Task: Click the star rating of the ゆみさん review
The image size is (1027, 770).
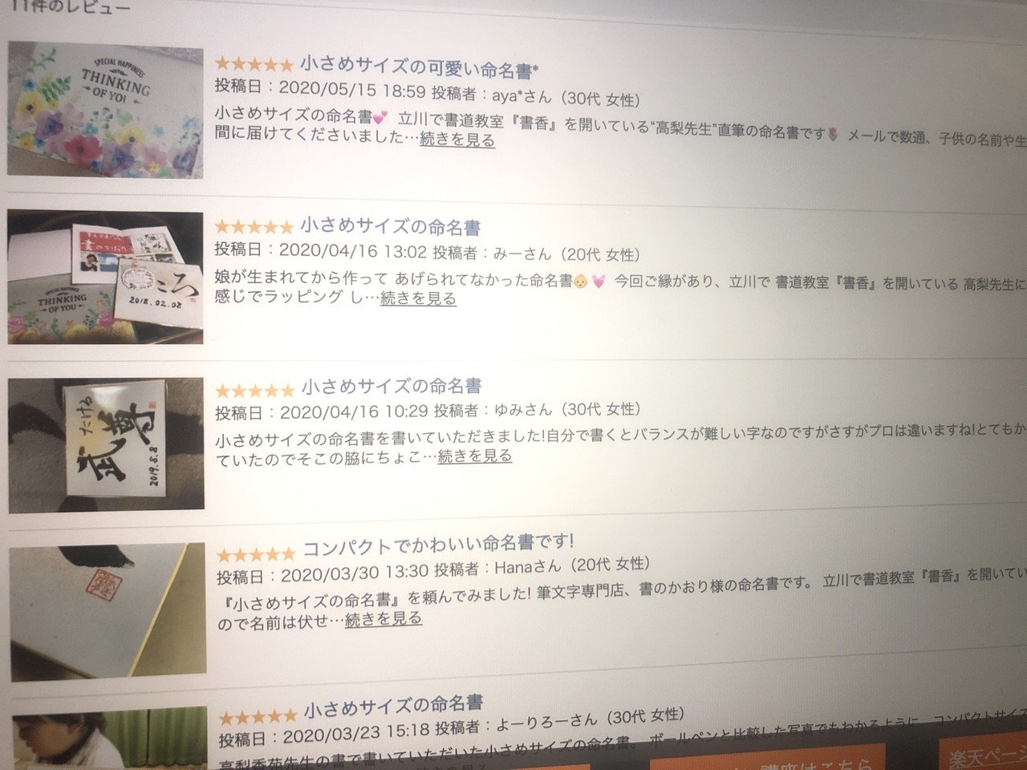Action: point(254,391)
